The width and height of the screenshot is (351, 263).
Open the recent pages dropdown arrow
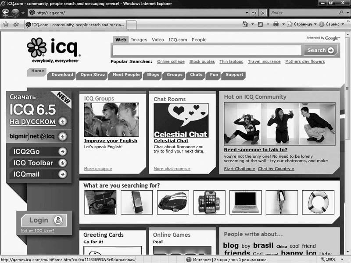coord(23,13)
